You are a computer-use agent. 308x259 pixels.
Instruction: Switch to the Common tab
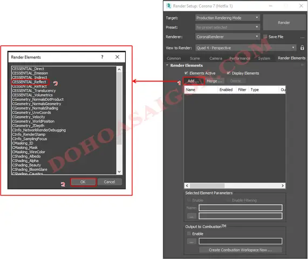[x=174, y=58]
